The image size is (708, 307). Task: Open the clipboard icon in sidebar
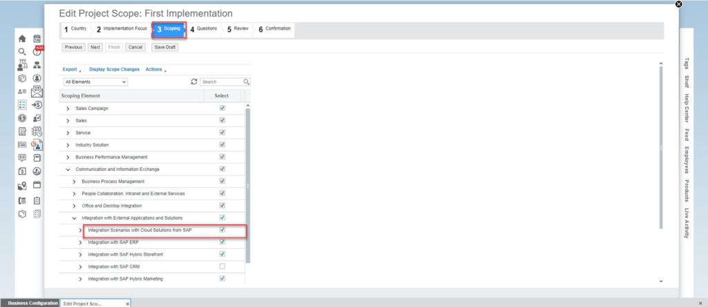[37, 201]
